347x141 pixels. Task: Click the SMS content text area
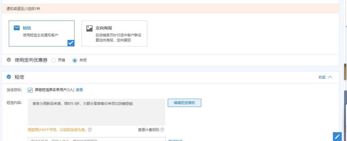pyautogui.click(x=96, y=112)
